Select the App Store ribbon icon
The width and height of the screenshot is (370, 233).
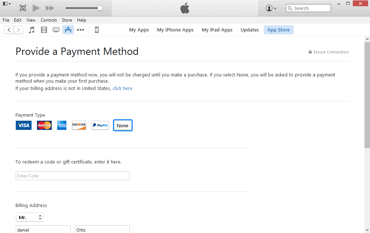pyautogui.click(x=68, y=30)
